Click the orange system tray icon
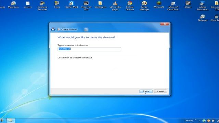 (208, 121)
